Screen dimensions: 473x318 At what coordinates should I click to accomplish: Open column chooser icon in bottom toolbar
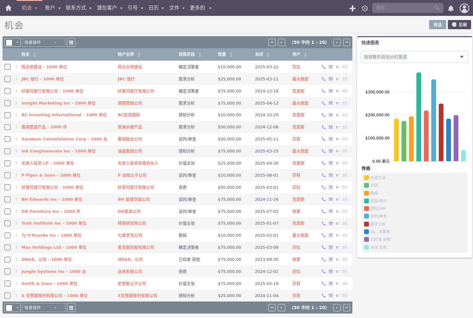pyautogui.click(x=71, y=308)
